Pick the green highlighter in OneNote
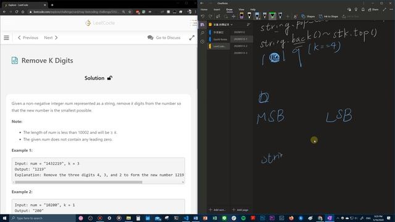 click(x=272, y=16)
